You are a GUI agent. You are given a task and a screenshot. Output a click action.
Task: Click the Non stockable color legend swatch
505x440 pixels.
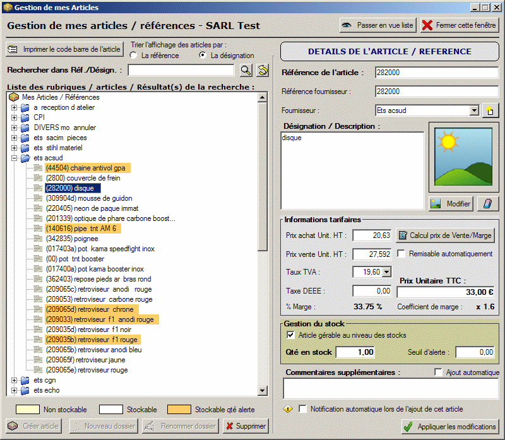point(28,410)
